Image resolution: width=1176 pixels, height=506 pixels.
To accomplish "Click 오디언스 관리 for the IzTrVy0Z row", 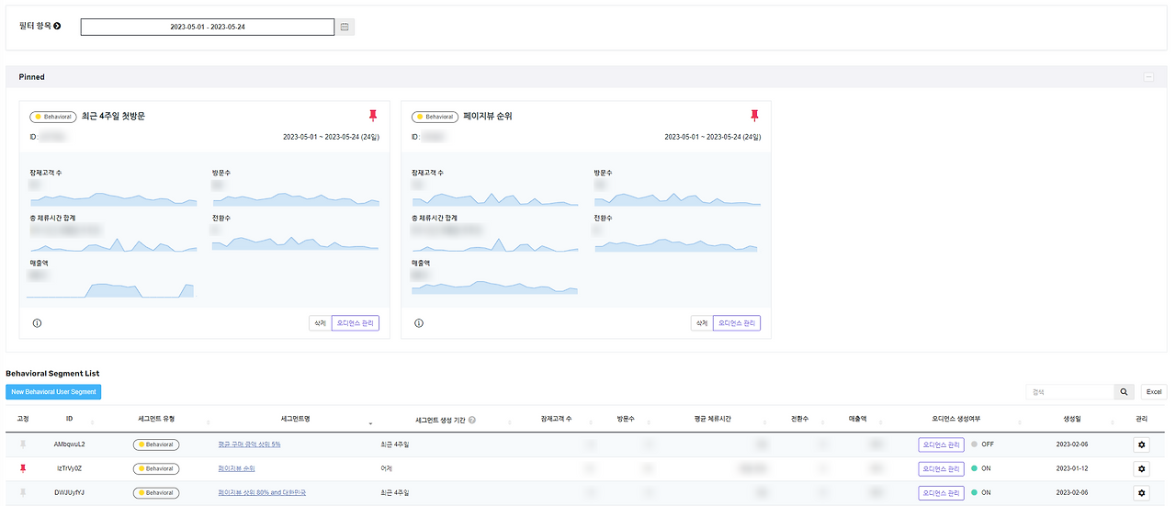I will tap(941, 468).
